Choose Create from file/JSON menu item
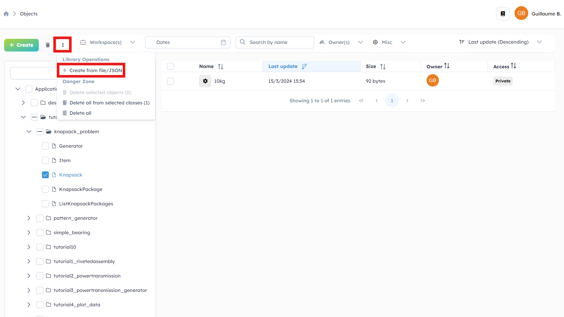This screenshot has height=317, width=564. pyautogui.click(x=92, y=70)
